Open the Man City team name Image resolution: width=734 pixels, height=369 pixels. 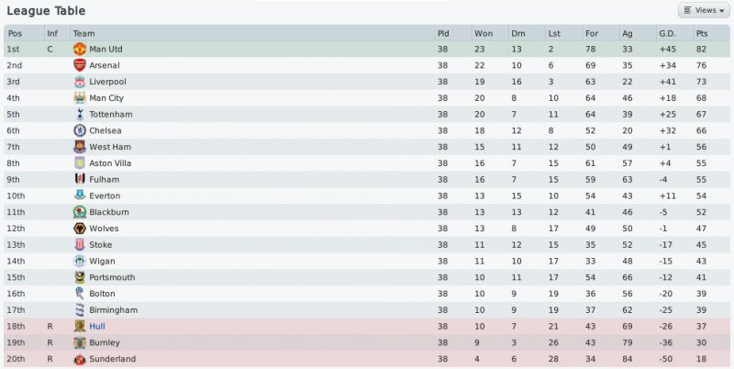pyautogui.click(x=106, y=98)
